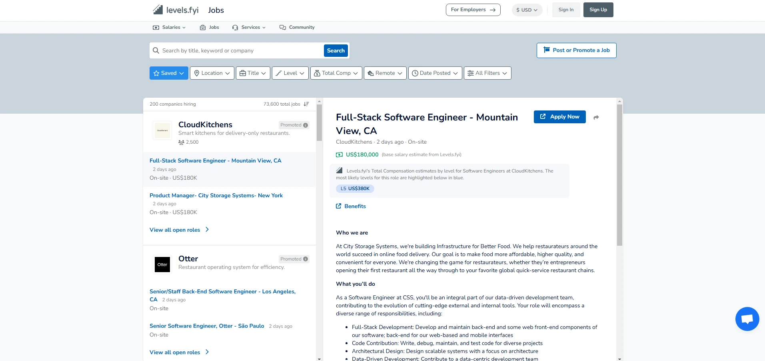
Task: Click Otter Promoted info icon
Action: point(306,259)
